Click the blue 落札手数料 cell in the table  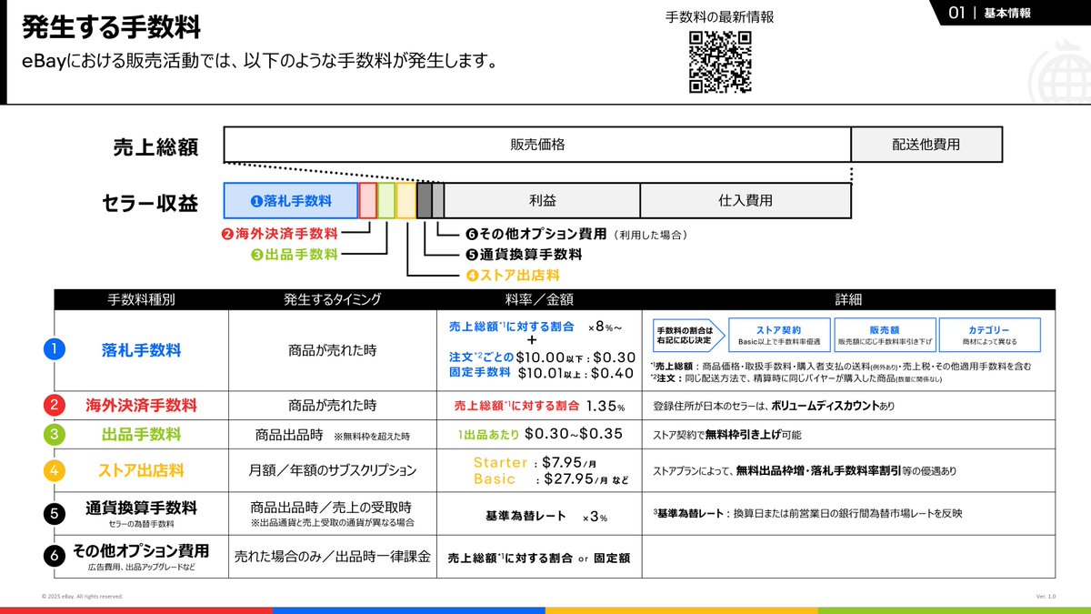(141, 350)
